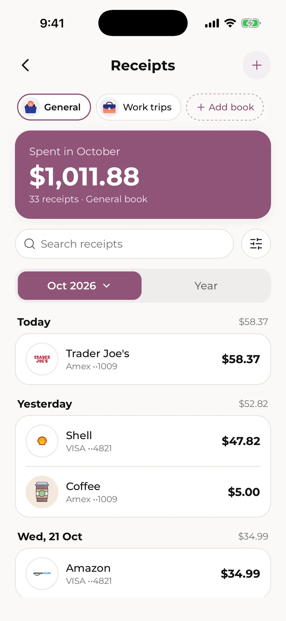Expand the month chevron beside Oct 2026
This screenshot has width=286, height=621.
click(106, 286)
